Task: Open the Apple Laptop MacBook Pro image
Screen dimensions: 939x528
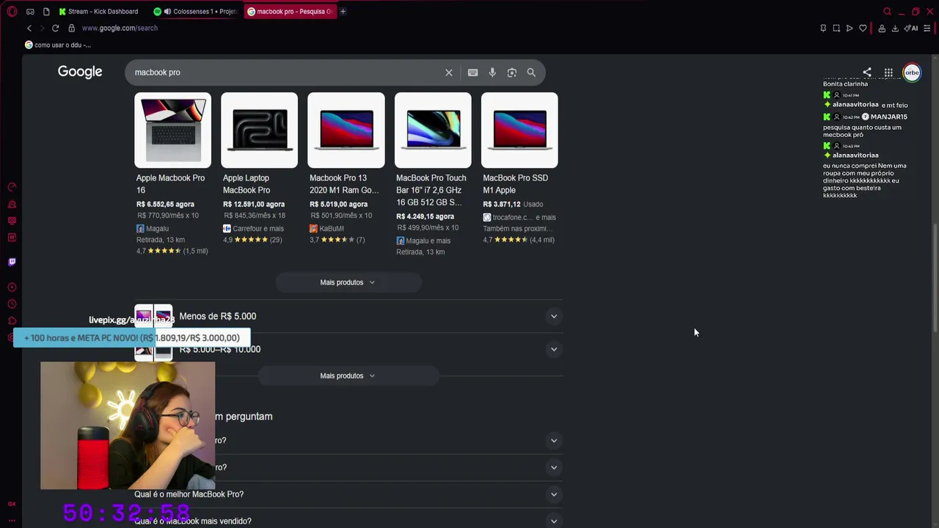Action: [260, 131]
